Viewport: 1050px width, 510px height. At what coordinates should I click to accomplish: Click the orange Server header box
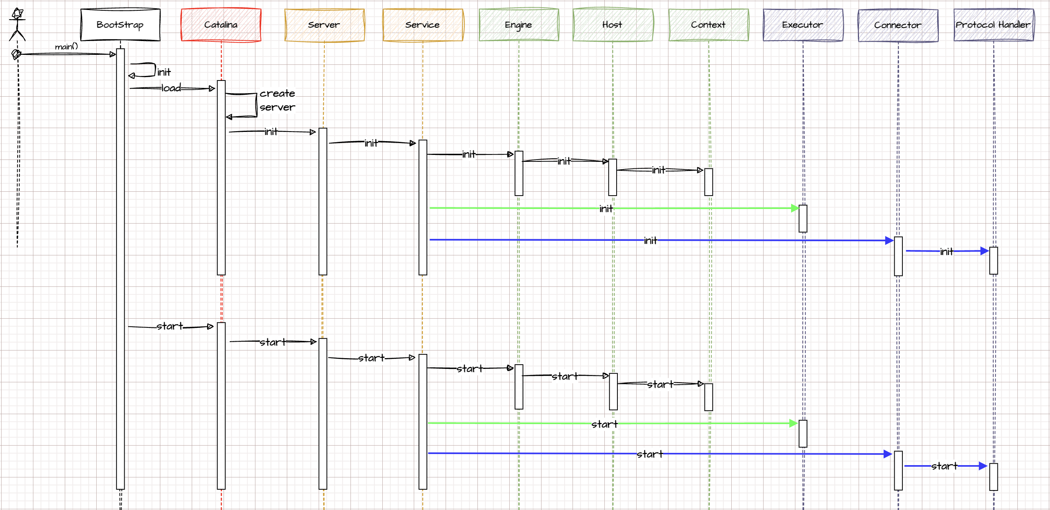(324, 25)
